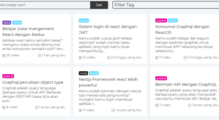Click reactjs tag on the Nextjs card

pos(94,73)
